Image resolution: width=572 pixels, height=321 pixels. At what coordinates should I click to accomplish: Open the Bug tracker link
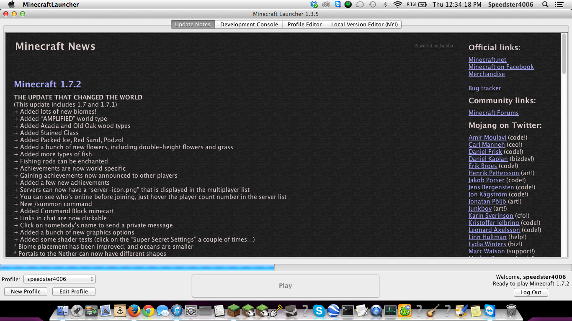point(485,88)
